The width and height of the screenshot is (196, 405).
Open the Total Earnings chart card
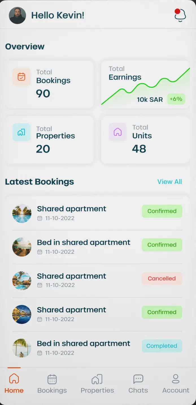[145, 84]
